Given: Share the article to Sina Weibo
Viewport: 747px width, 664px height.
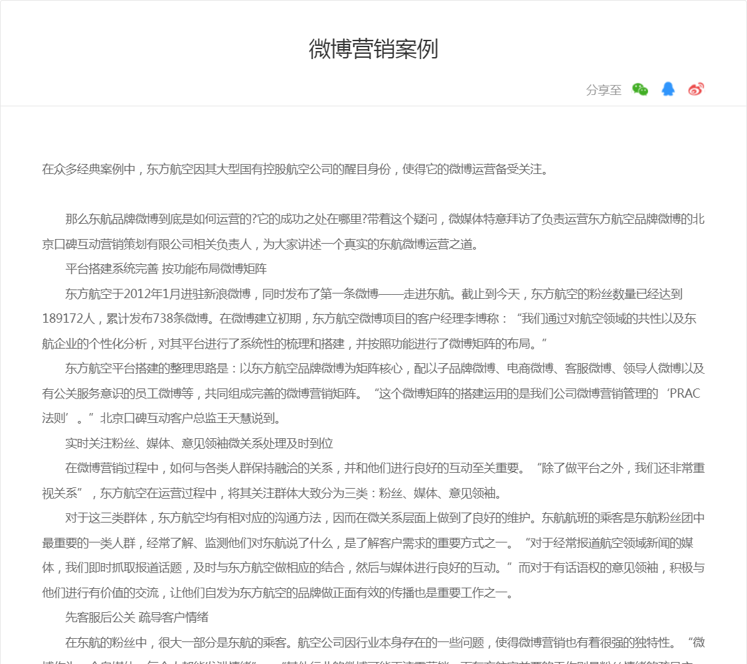Looking at the screenshot, I should pos(696,89).
